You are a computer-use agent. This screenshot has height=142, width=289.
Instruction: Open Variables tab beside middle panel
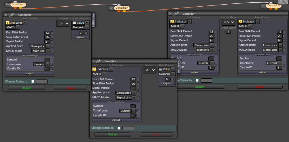tap(179, 67)
